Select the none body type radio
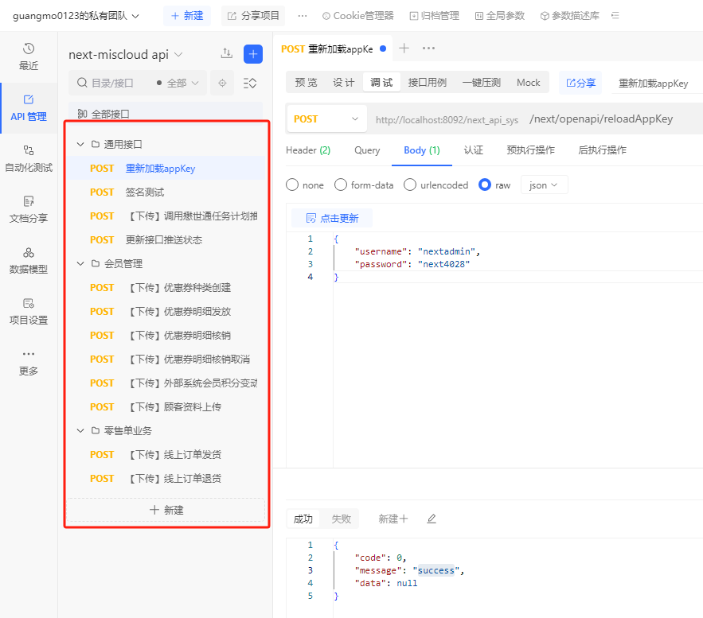703x618 pixels. (292, 185)
